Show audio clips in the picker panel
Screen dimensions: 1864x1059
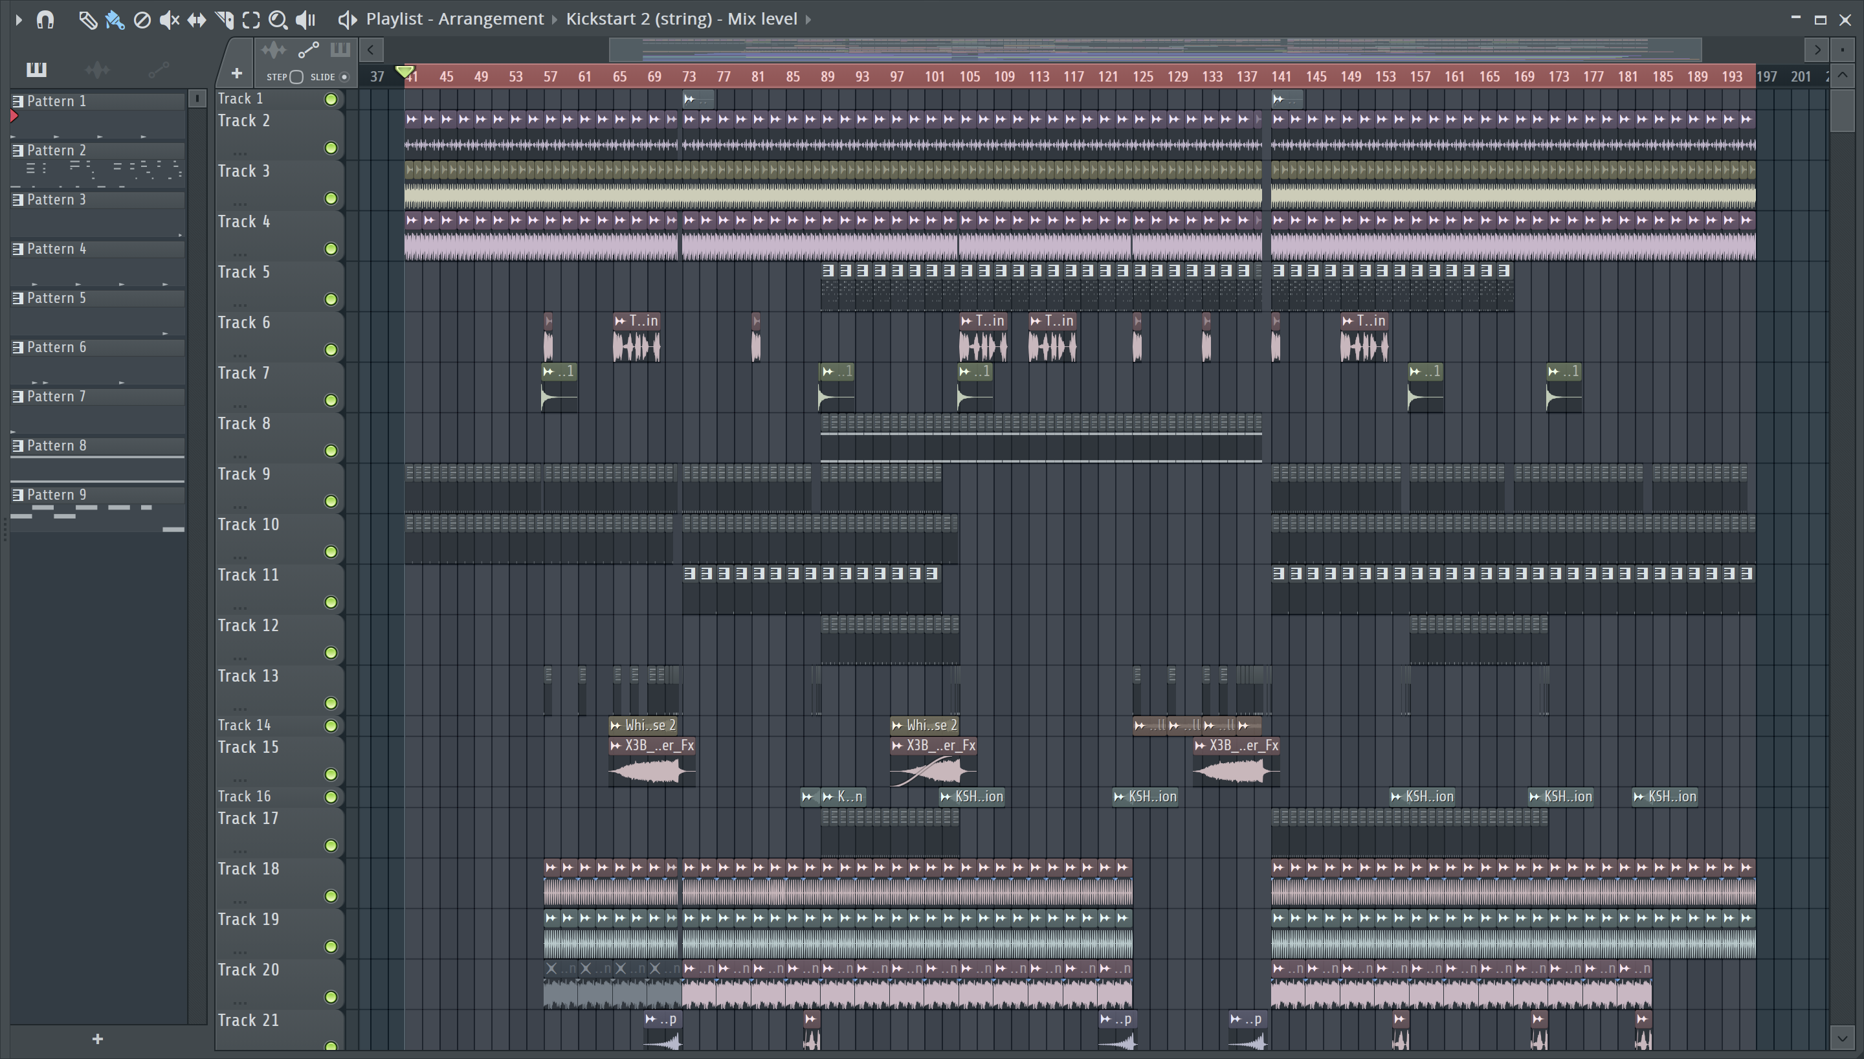pyautogui.click(x=96, y=70)
